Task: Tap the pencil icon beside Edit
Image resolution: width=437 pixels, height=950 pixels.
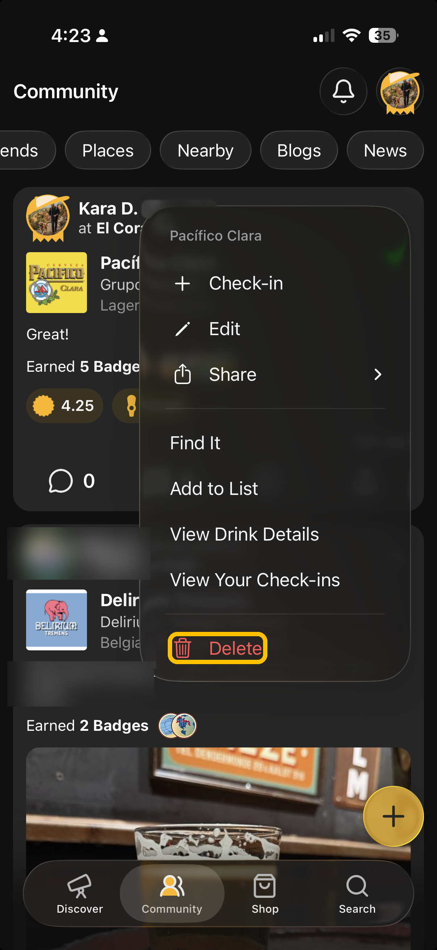Action: click(183, 329)
